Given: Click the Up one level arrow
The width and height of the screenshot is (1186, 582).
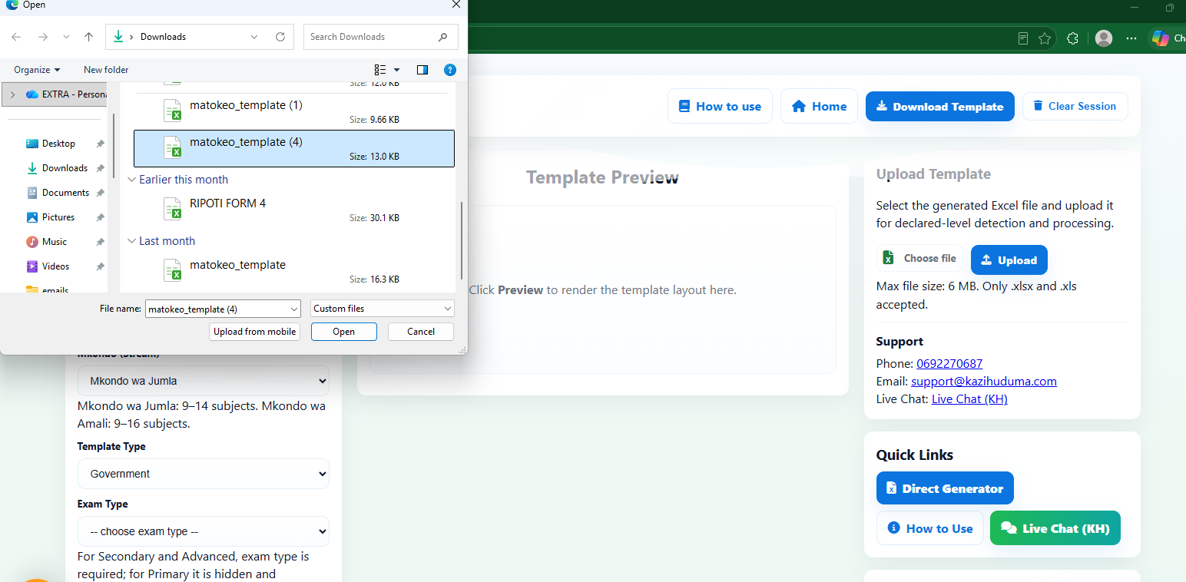Looking at the screenshot, I should [x=89, y=37].
